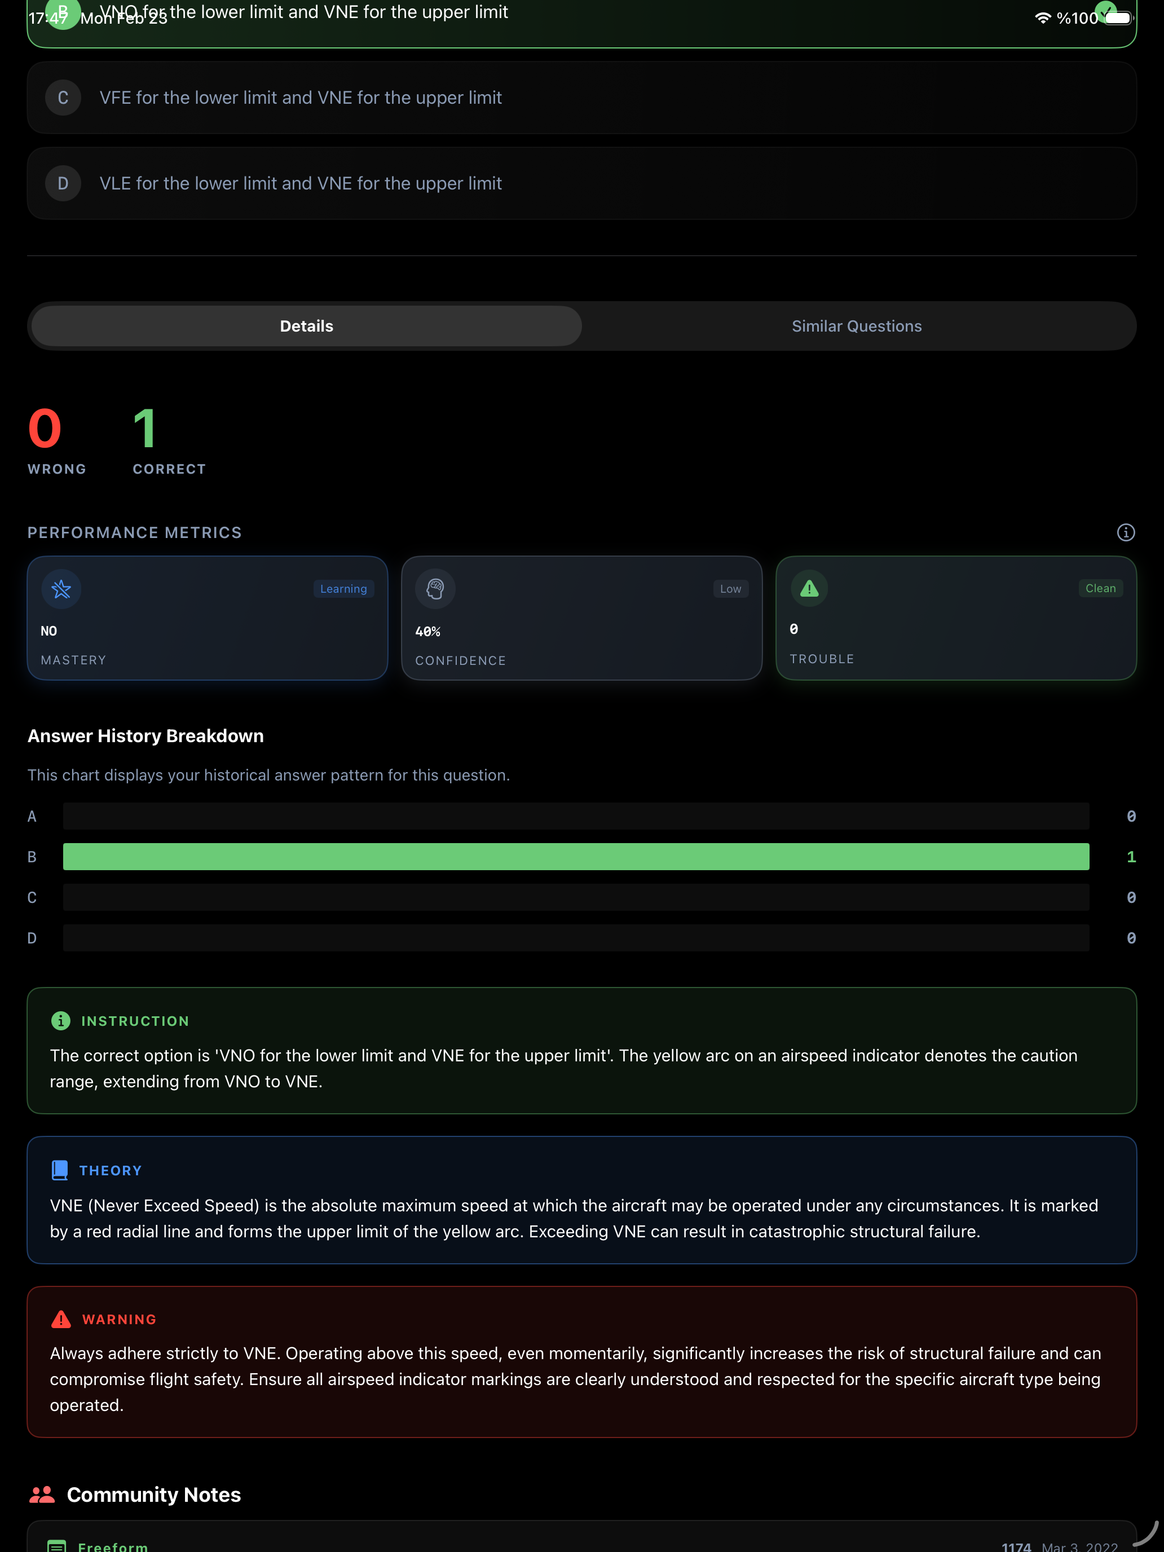Tap the star icon on the Mastery card

tap(61, 589)
